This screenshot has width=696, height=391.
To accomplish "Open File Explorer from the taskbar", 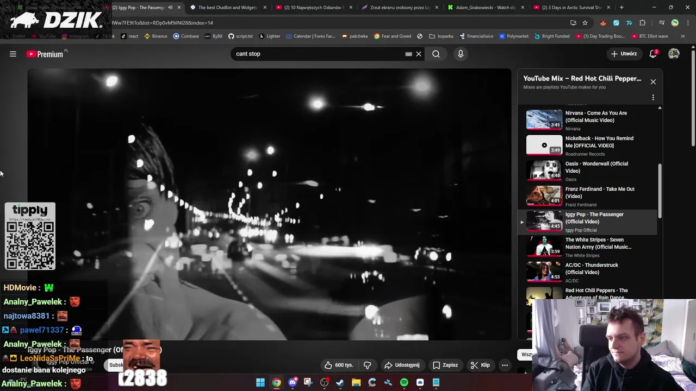I will click(x=356, y=382).
